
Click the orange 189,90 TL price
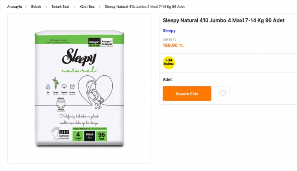coord(173,46)
